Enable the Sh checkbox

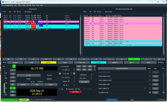click(60, 89)
